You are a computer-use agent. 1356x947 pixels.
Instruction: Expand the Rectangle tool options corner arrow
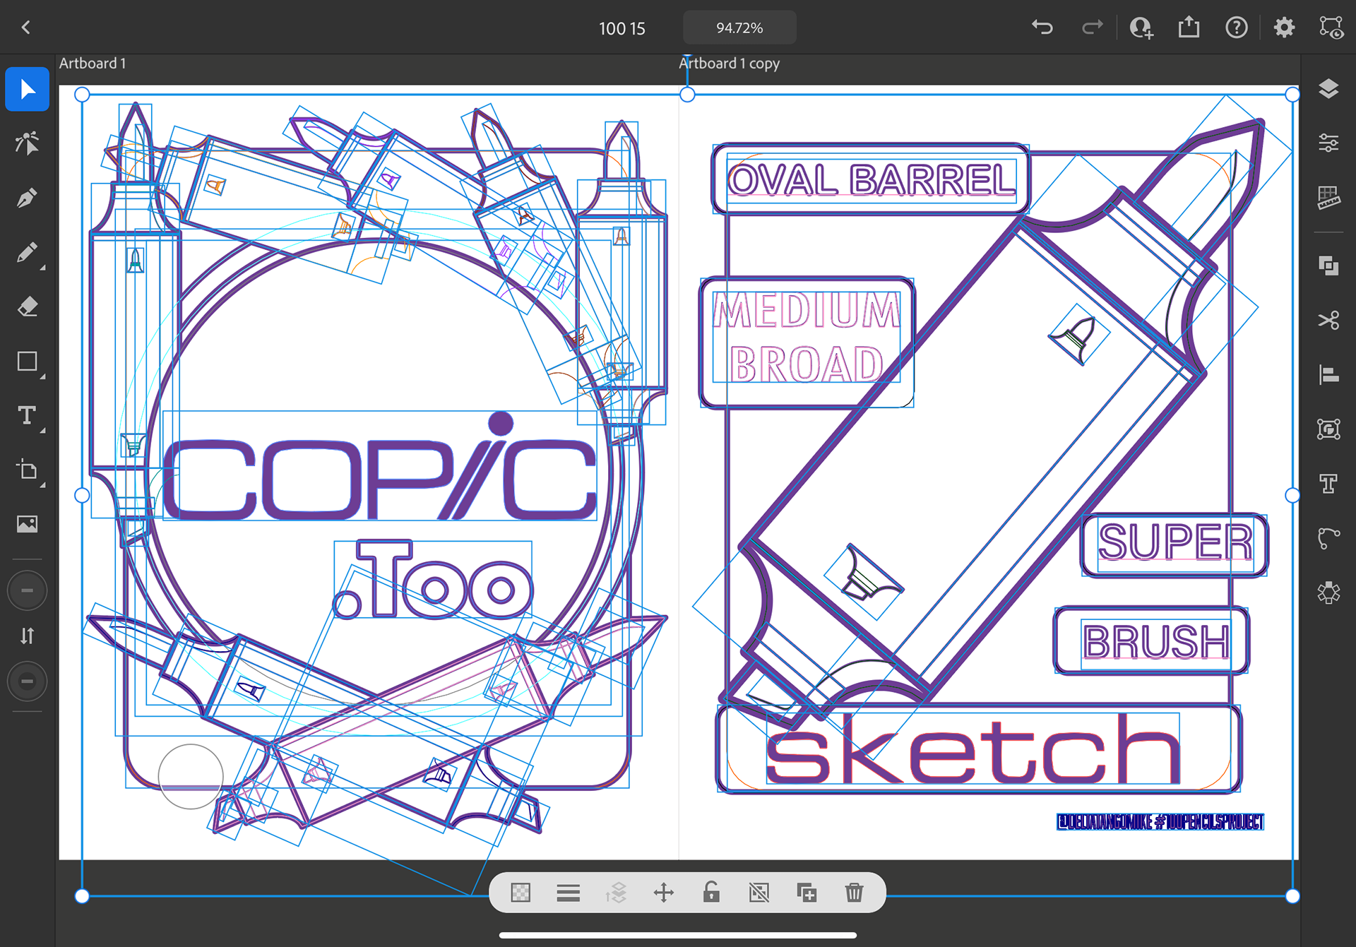click(x=42, y=376)
